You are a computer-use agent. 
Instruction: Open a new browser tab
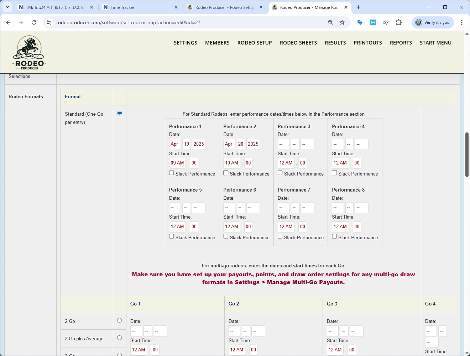[359, 7]
